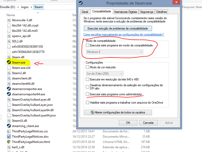Toggle Desativar dimensionamento DPI alto checkbox
The image size is (202, 152).
(87, 87)
